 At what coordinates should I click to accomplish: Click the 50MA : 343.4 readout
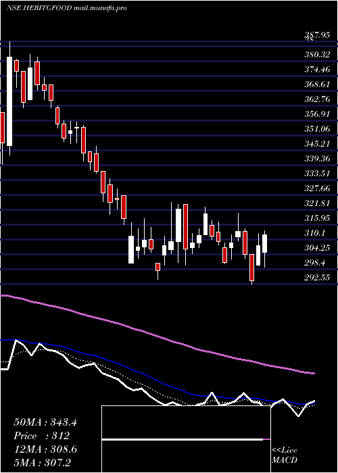click(45, 422)
